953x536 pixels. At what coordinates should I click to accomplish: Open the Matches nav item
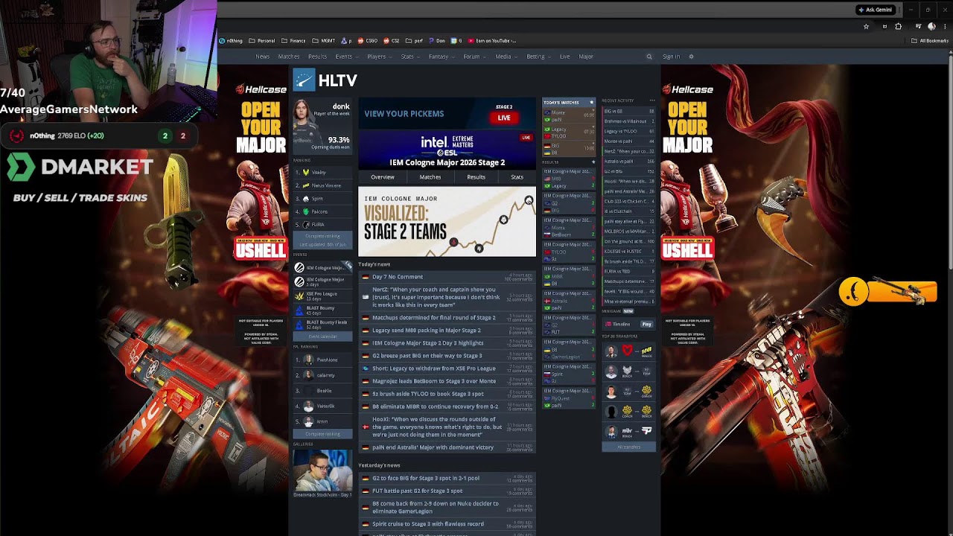[x=289, y=57]
